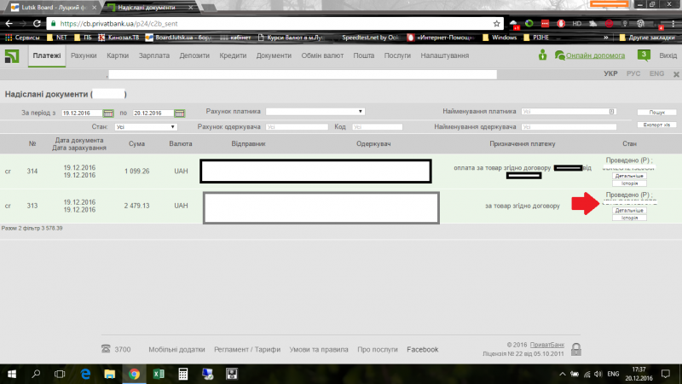Bookmark page with the star icon
682x384 pixels.
[x=497, y=23]
